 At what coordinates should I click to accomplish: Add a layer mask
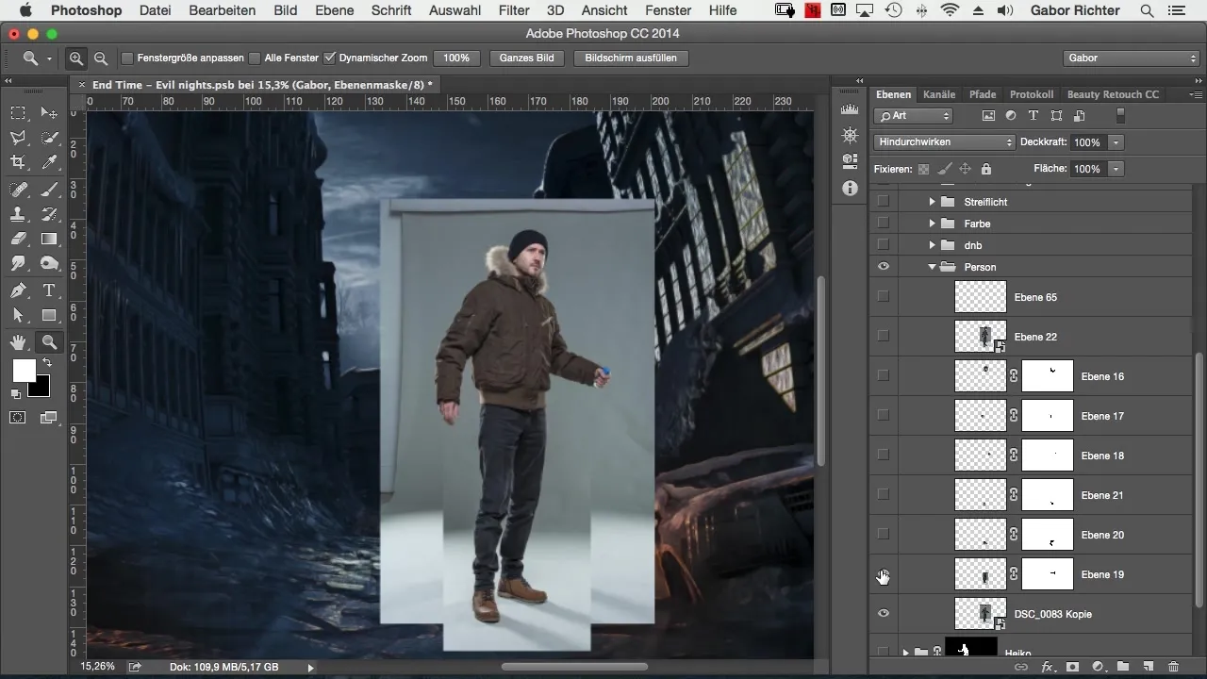coord(1072,666)
